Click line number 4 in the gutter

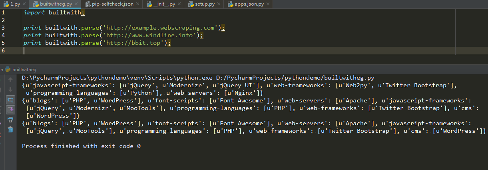3,35
